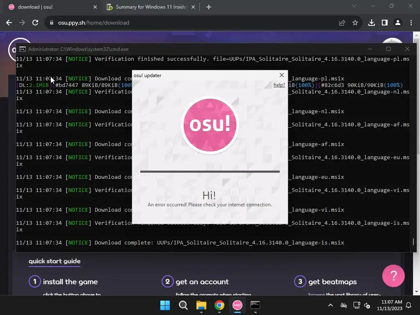Open a new Chrome tab
420x315 pixels.
pyautogui.click(x=209, y=7)
